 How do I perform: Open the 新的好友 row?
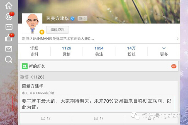click(x=99, y=66)
